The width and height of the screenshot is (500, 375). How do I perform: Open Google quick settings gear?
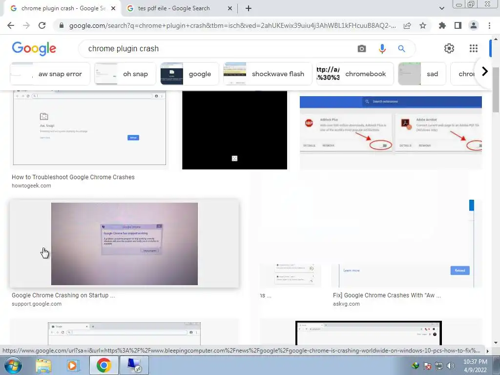(x=449, y=48)
